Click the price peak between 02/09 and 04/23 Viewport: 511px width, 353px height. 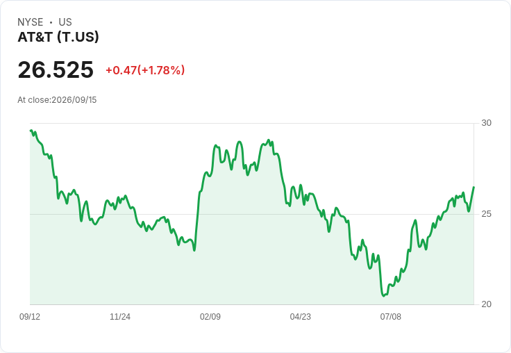269,140
